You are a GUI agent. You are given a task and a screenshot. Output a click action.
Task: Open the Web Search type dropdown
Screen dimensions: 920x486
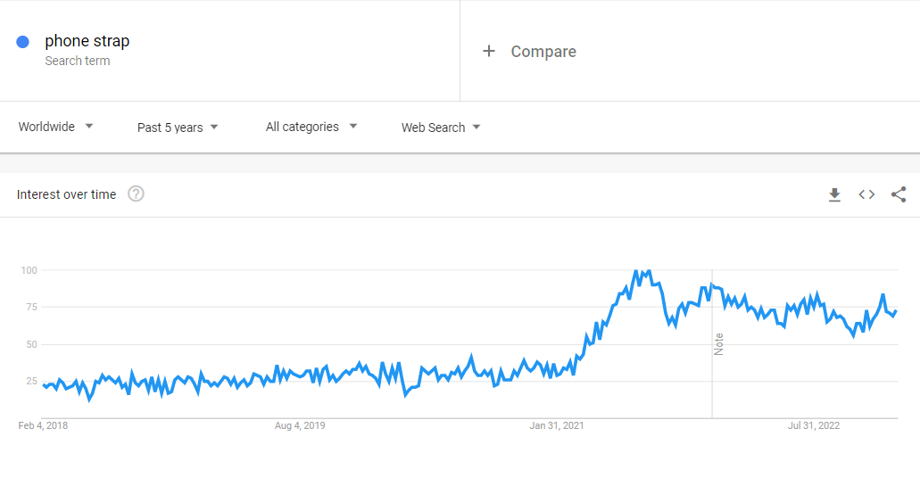click(441, 128)
